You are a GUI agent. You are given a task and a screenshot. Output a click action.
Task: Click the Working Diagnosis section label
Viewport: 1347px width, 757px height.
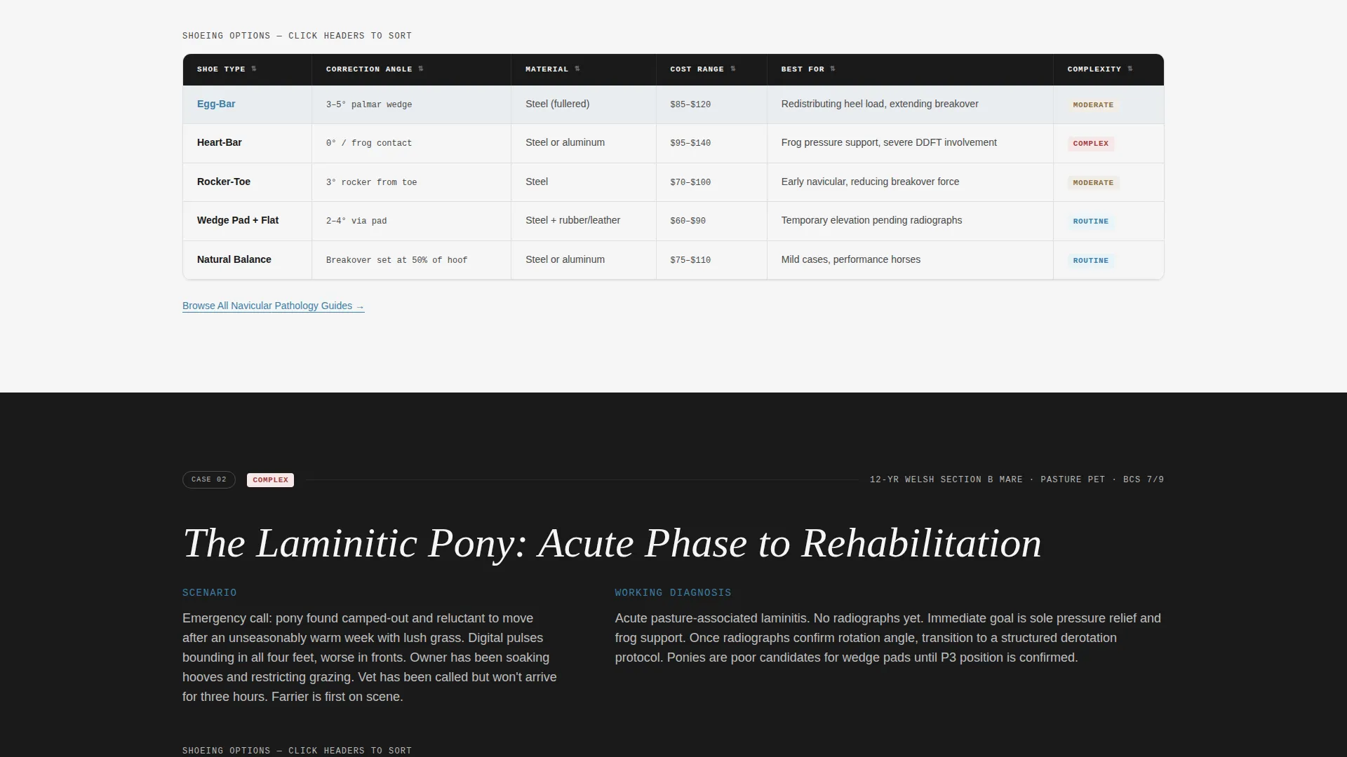tap(673, 593)
